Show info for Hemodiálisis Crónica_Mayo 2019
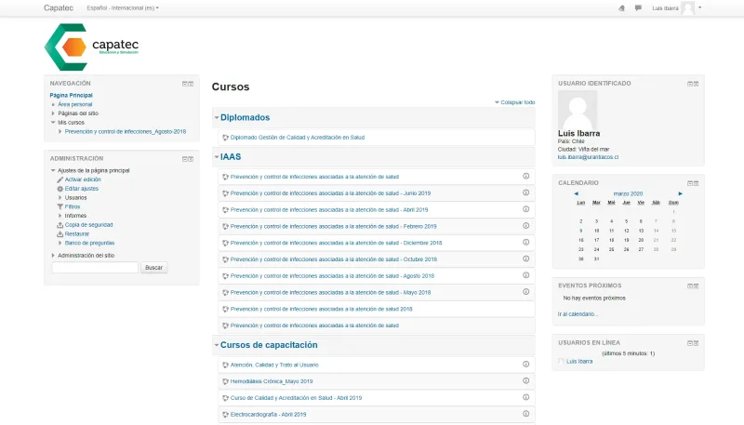 tap(525, 381)
